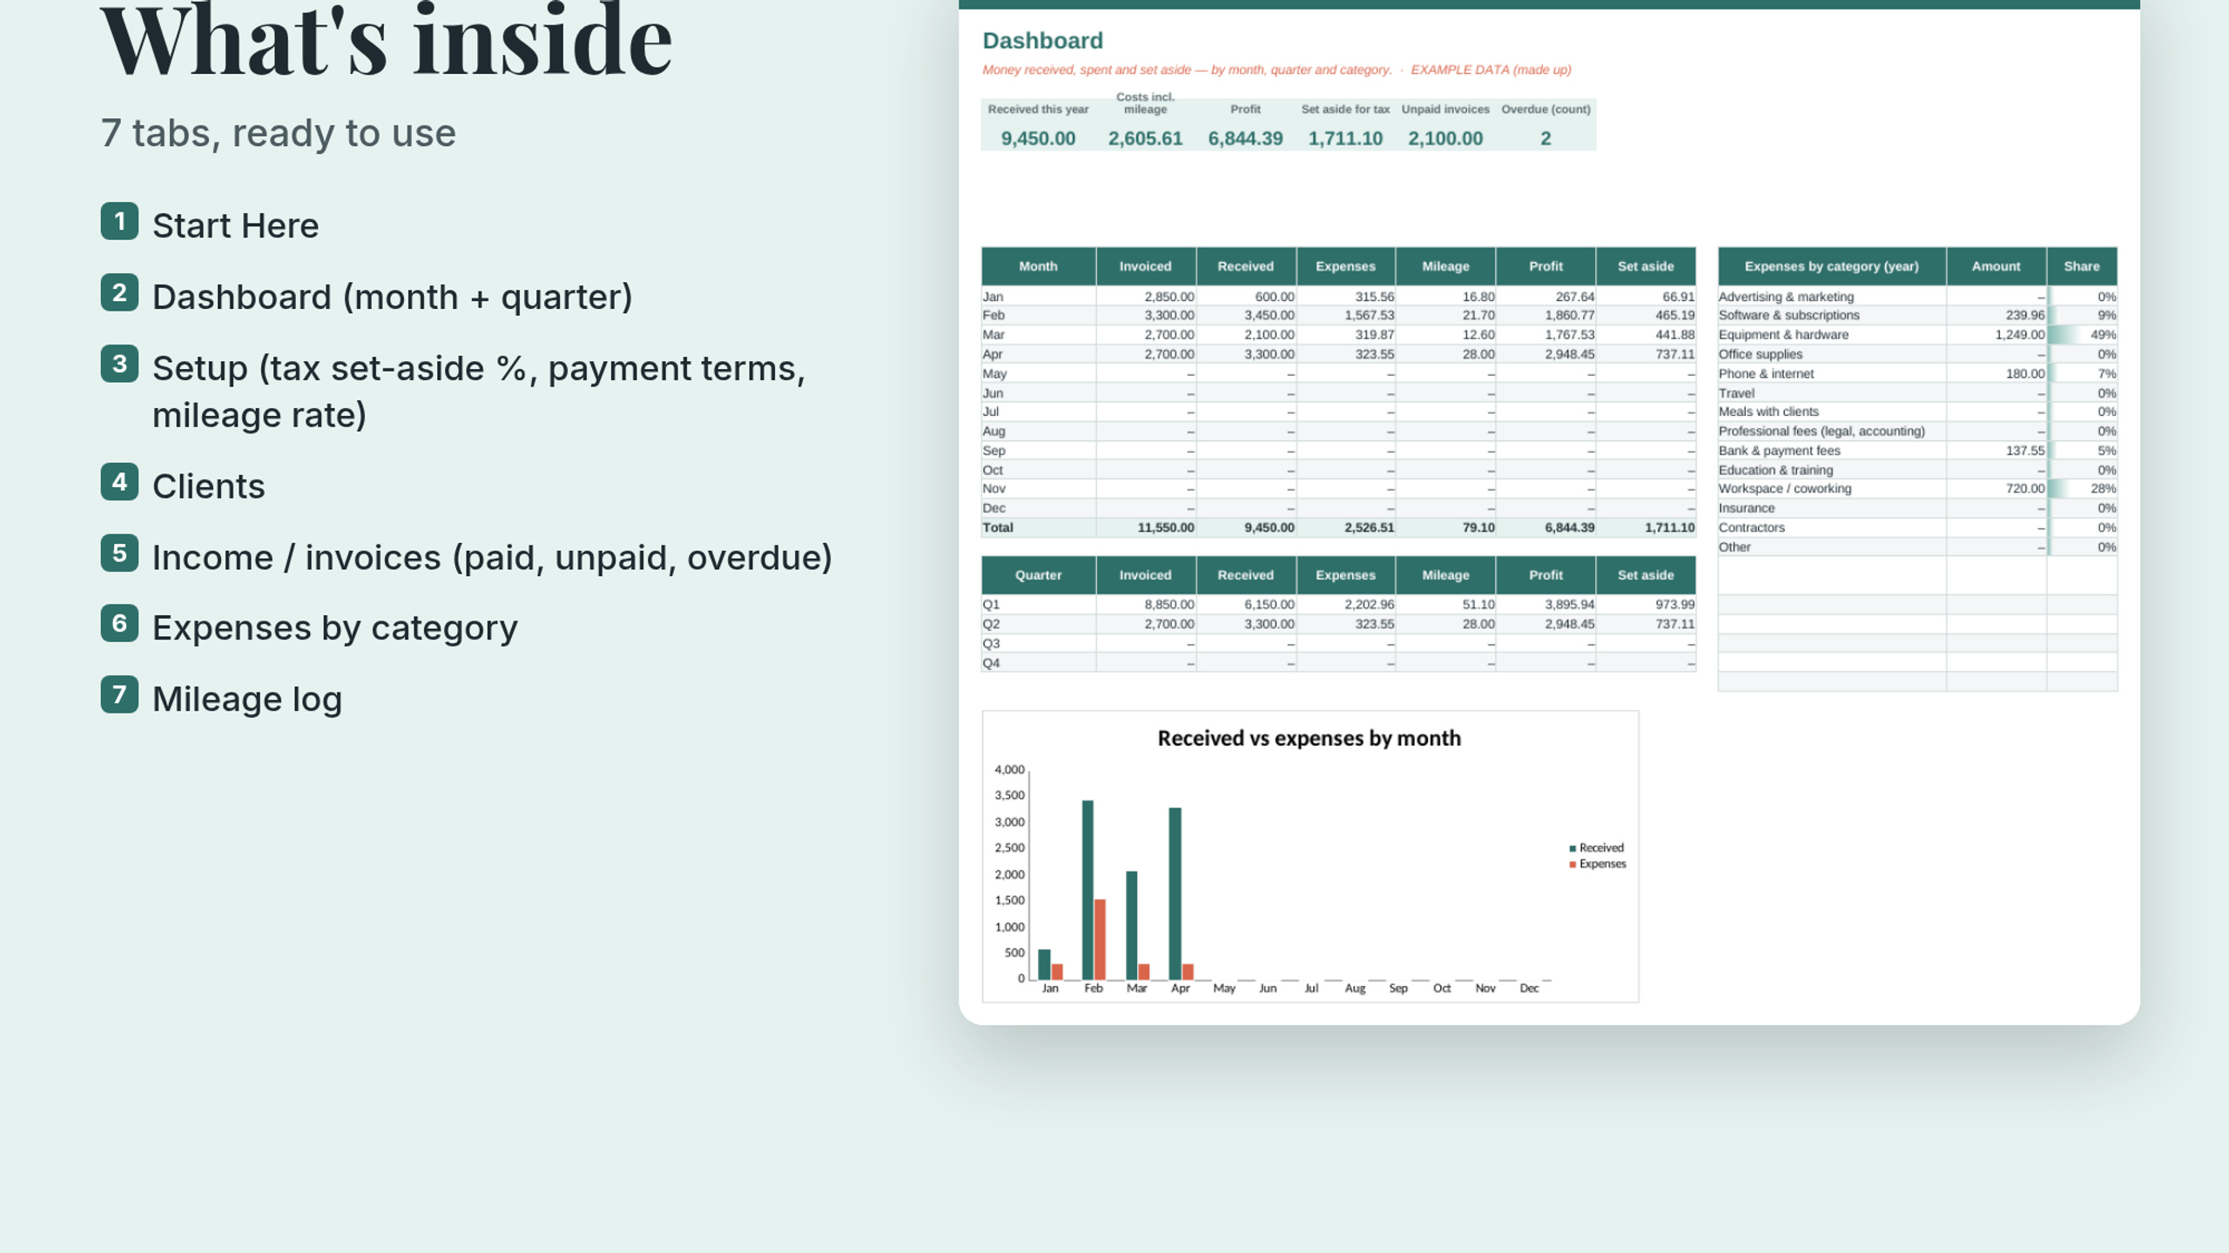Click 'Income / invoices (paid, unpaid, overdue)' text

click(x=493, y=557)
